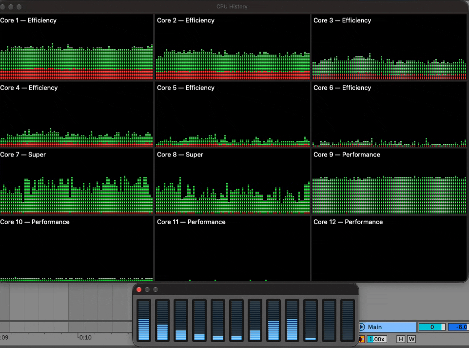Viewport: 469px width, 348px height.
Task: Click the "Core 7 — Super" label
Action: [23, 155]
